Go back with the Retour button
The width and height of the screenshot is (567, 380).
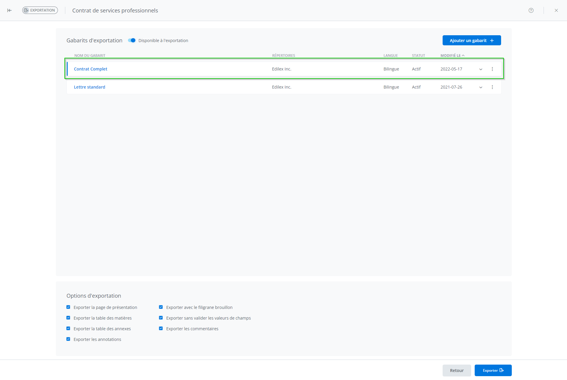456,371
